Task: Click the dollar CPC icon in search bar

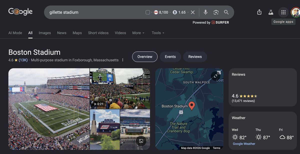Action: coord(175,12)
